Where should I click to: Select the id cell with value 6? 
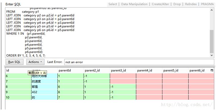[x=18, y=76]
